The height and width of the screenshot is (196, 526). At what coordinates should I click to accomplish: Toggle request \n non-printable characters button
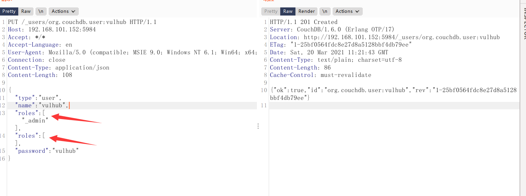(x=41, y=11)
